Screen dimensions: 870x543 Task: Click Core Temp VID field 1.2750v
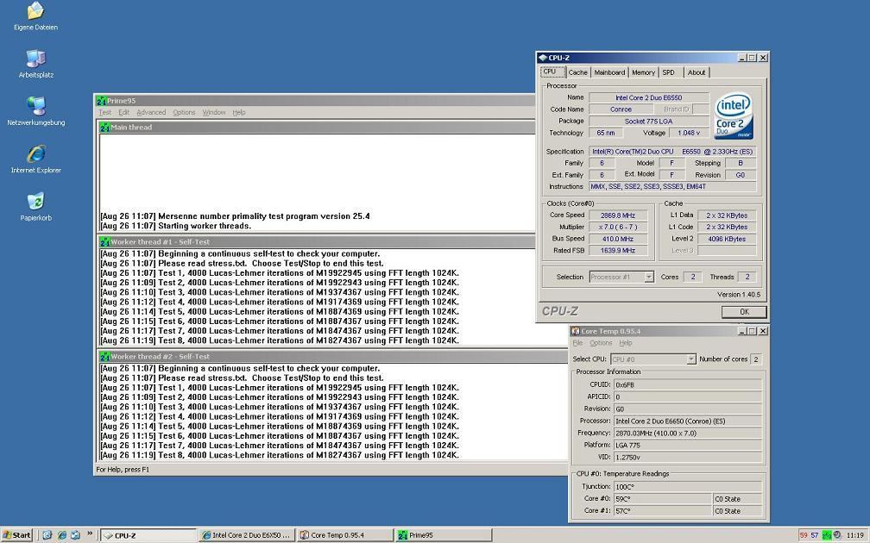687,458
